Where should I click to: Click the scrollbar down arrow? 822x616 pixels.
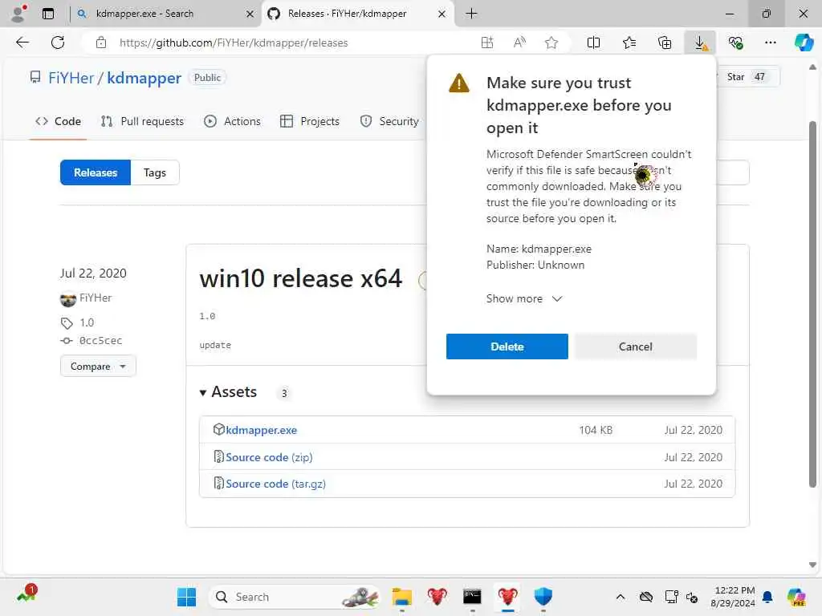[x=812, y=565]
